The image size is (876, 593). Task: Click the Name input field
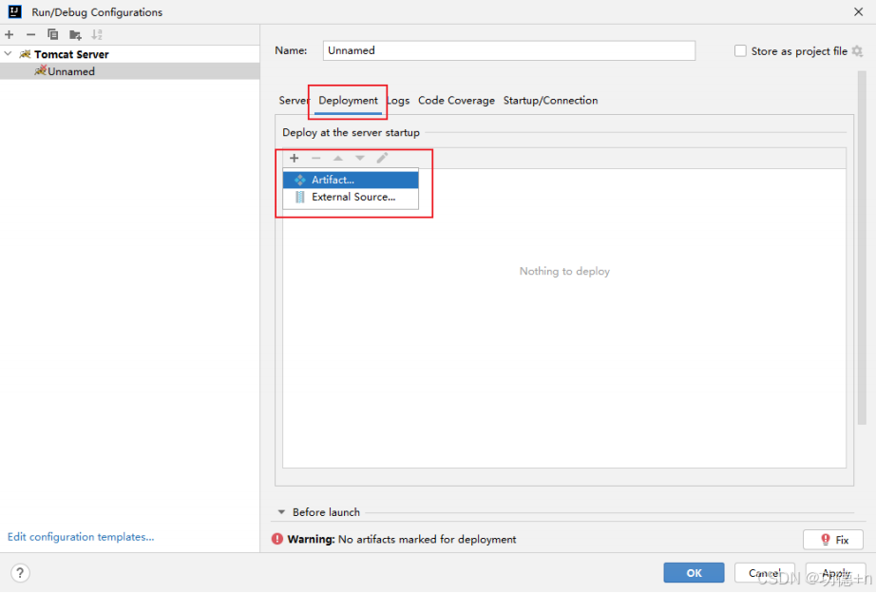(x=509, y=50)
